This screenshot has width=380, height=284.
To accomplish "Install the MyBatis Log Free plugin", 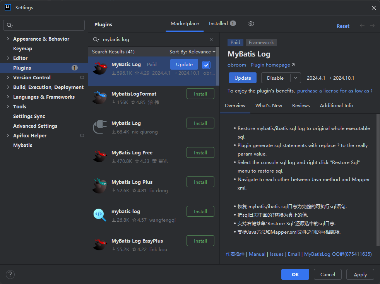I will point(200,153).
